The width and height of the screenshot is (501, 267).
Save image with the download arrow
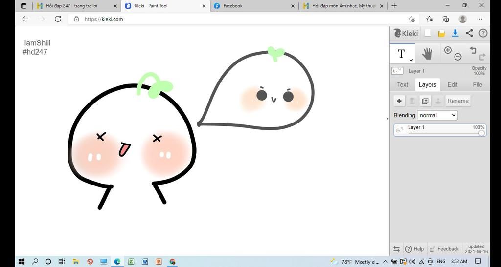[x=455, y=33]
